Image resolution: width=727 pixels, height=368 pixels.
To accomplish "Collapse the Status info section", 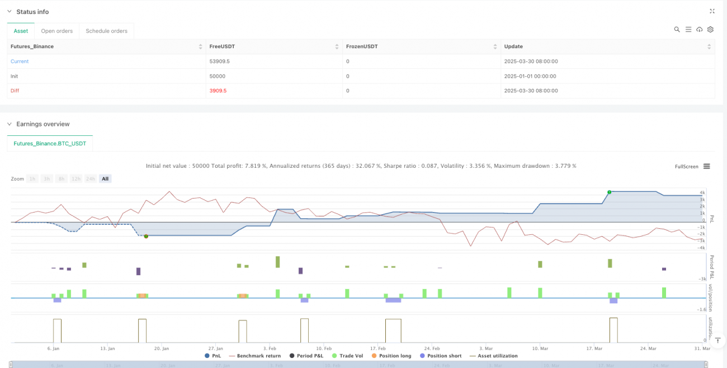I will (10, 12).
